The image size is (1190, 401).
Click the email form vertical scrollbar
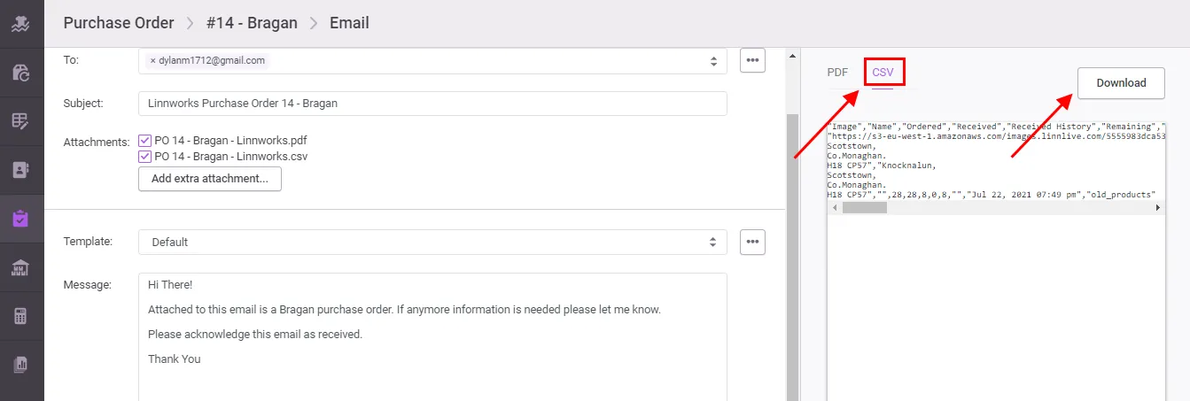792,257
